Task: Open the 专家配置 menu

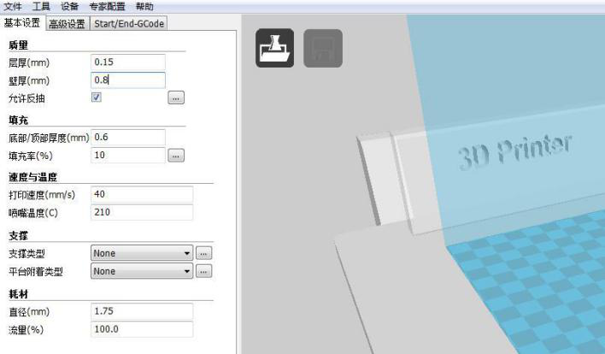Action: (x=107, y=7)
